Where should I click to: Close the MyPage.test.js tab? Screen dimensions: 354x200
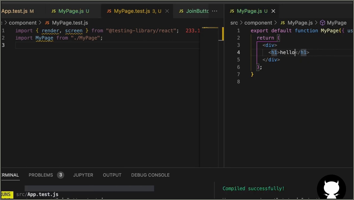(x=167, y=11)
